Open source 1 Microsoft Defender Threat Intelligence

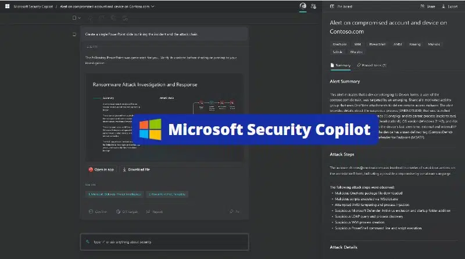(x=115, y=194)
